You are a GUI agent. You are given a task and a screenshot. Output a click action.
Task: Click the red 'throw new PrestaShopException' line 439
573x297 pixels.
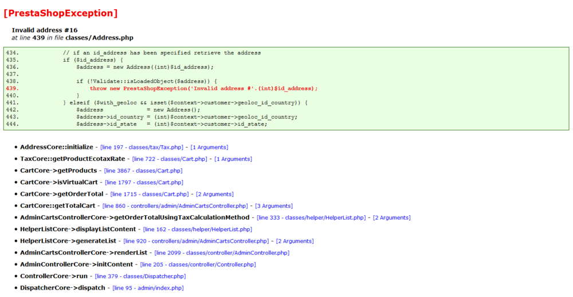click(203, 88)
